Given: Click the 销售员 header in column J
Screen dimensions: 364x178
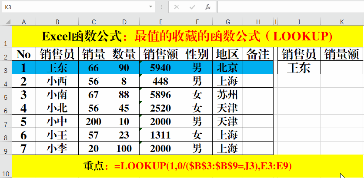Looking at the screenshot, I should point(299,54).
